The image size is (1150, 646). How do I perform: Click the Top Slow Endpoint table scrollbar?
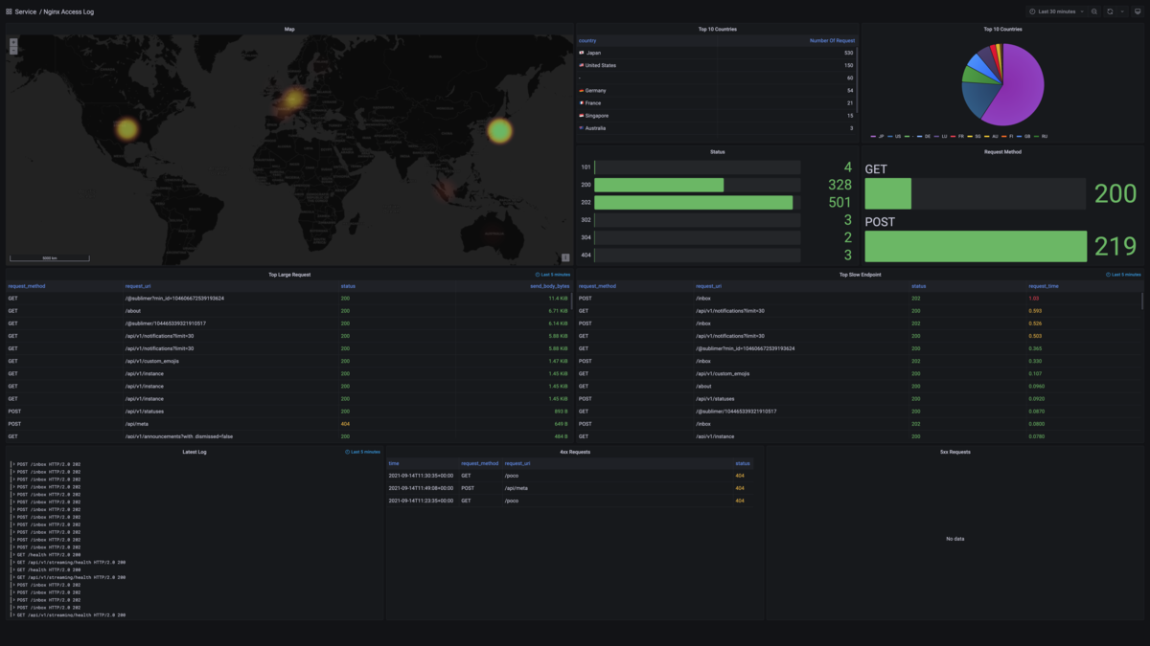1143,301
